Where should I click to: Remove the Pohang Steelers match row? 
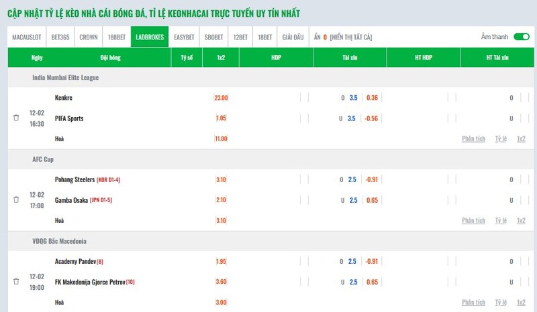(16, 200)
